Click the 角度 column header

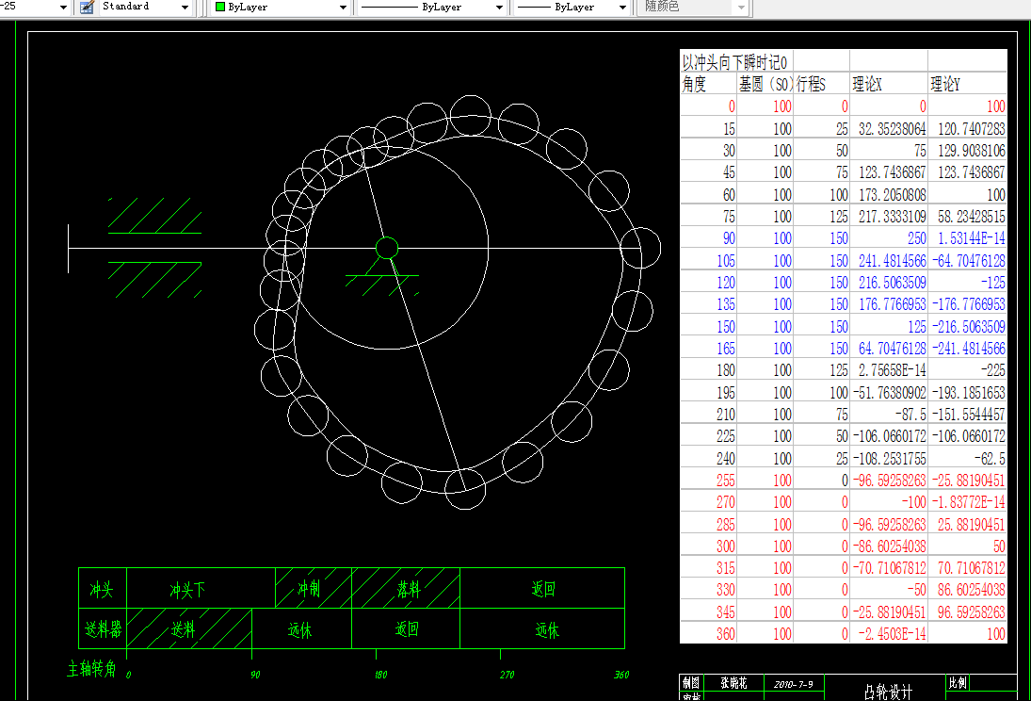(x=694, y=84)
